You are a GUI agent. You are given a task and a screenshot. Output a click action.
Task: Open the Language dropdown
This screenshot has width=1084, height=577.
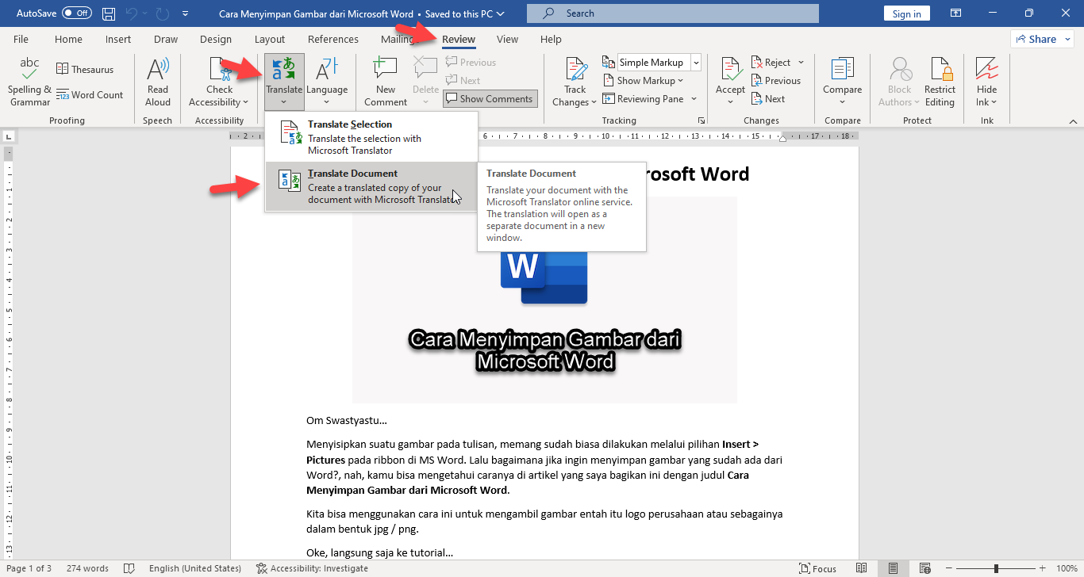point(327,82)
